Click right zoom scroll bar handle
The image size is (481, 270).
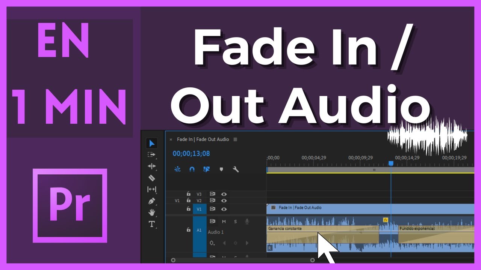312,260
